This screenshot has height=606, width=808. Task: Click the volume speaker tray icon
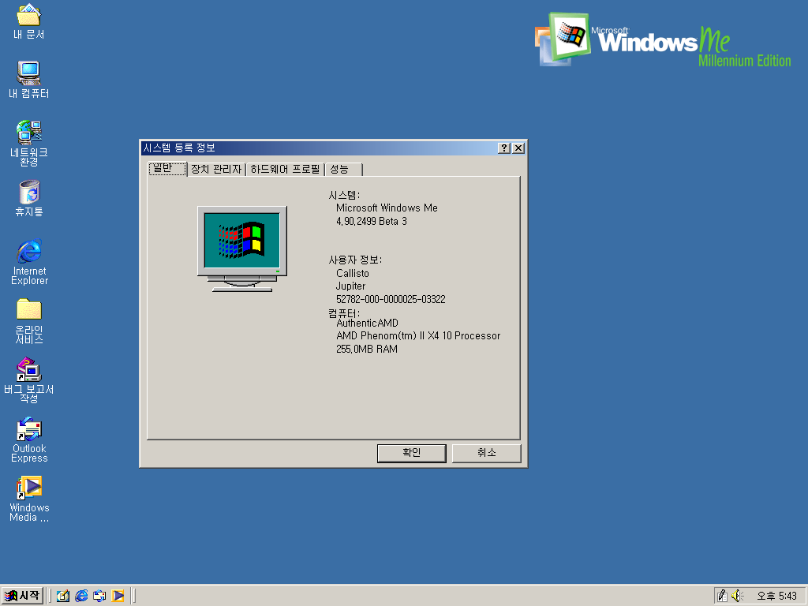738,596
